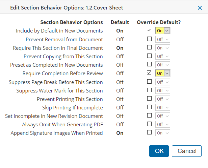Open the Include by Default in New Documents dropdown
The width and height of the screenshot is (208, 168).
[163, 31]
